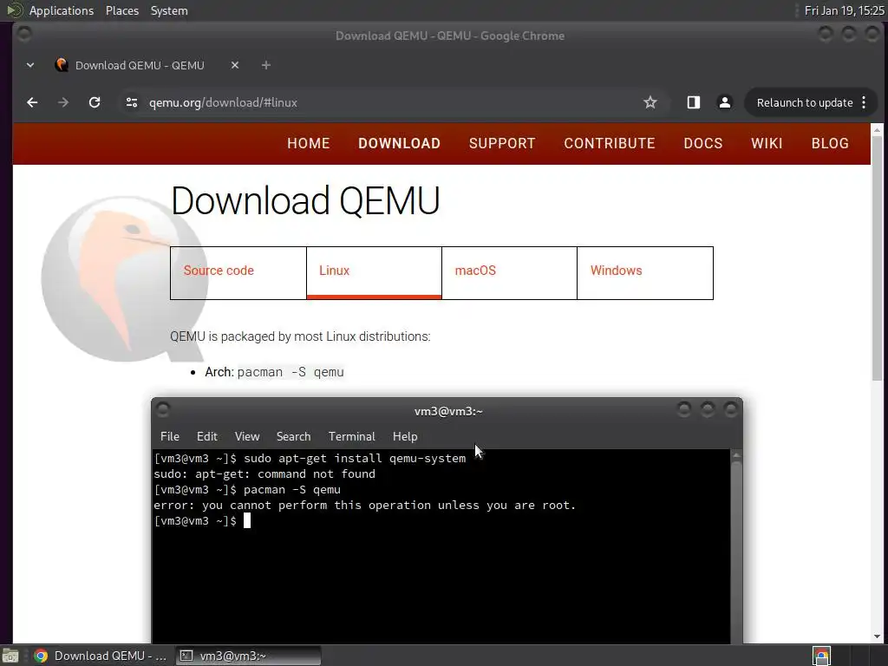
Task: Open the Applications menu in top panel
Action: click(62, 10)
